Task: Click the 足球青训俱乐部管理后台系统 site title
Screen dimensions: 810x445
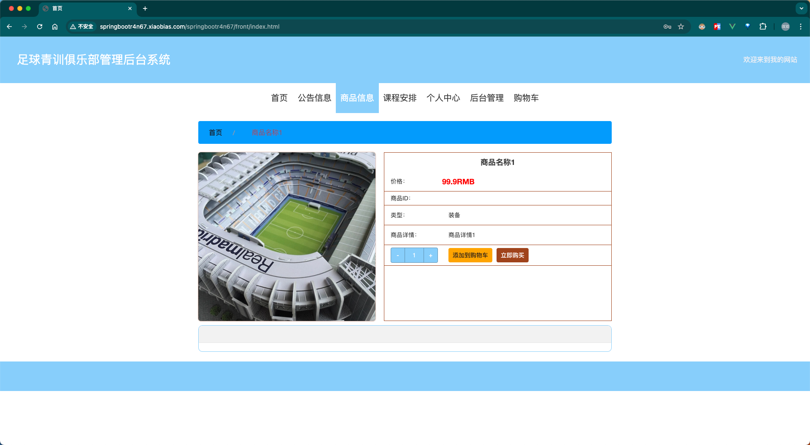Action: [x=94, y=60]
